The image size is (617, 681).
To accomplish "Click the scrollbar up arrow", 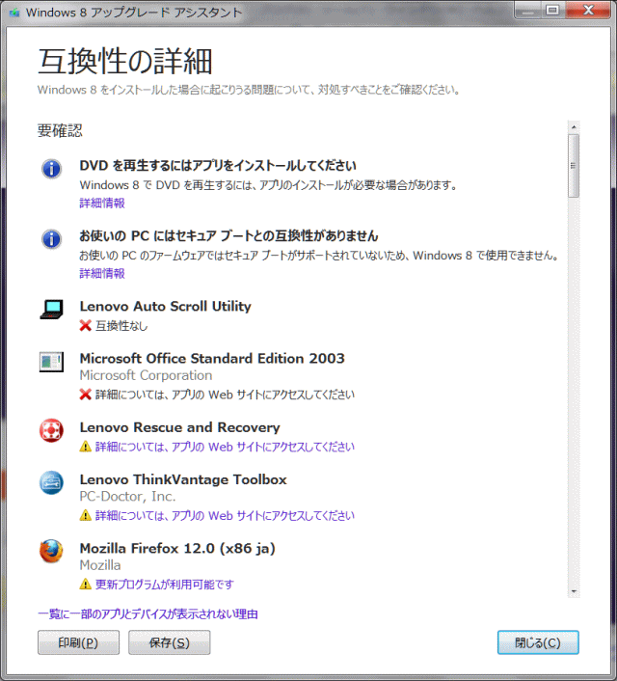I will pyautogui.click(x=574, y=126).
